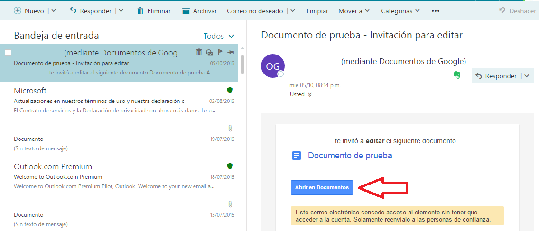Expand Correo no deseado dropdown arrow
The height and width of the screenshot is (231, 539).
tap(293, 10)
